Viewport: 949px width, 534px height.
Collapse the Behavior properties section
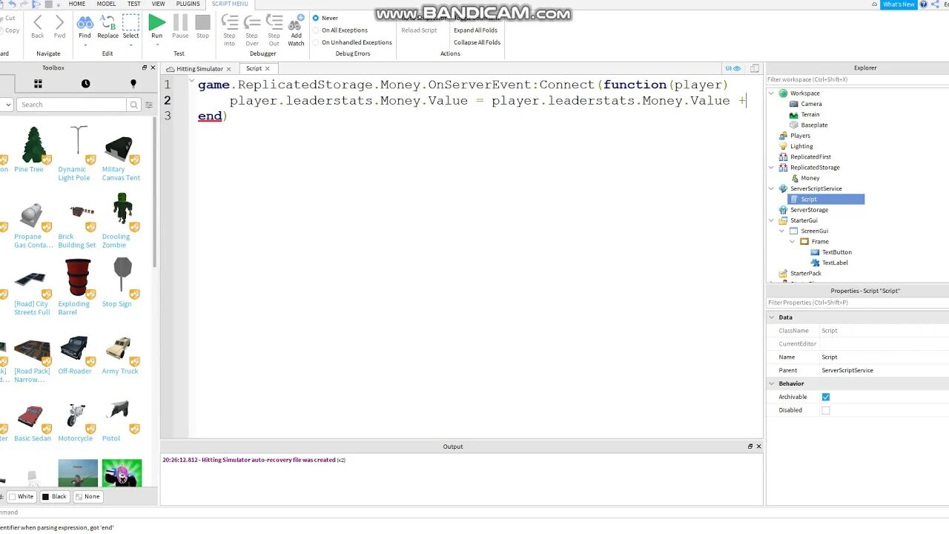(x=772, y=383)
